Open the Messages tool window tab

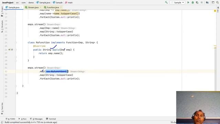(36, 119)
